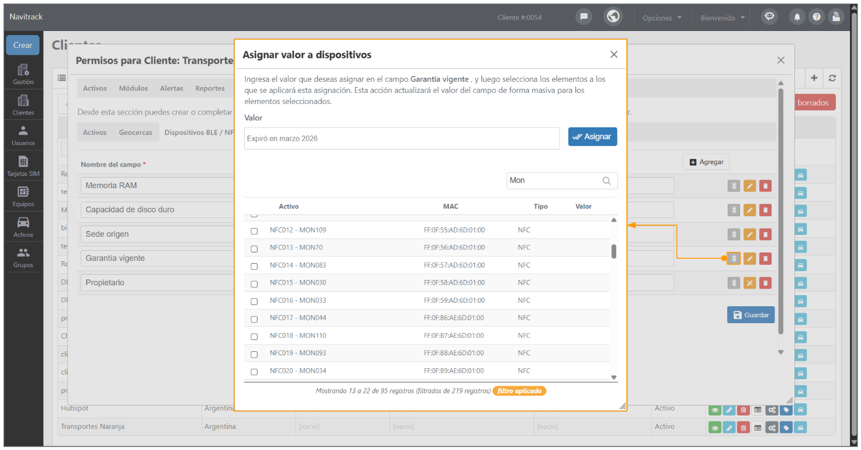Click the Agregar button
This screenshot has width=861, height=450.
pos(706,162)
